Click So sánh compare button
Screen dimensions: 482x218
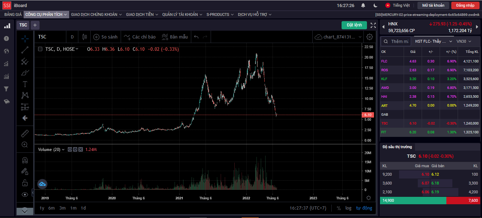105,37
